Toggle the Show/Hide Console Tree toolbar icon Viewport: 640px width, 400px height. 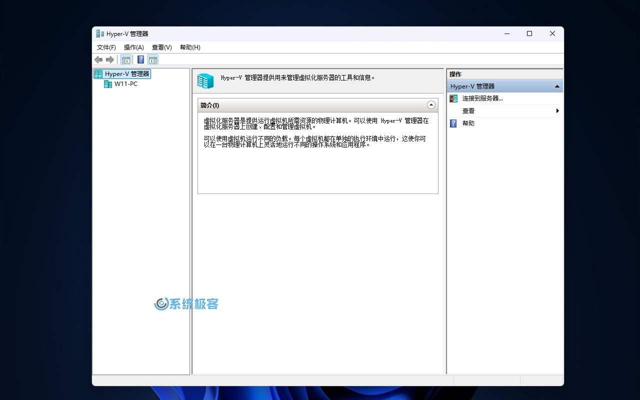pos(126,60)
